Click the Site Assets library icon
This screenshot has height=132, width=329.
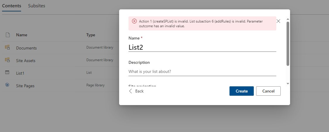(7, 60)
